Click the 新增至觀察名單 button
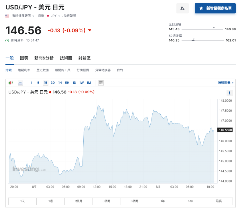240x215 pixels. coord(215,8)
